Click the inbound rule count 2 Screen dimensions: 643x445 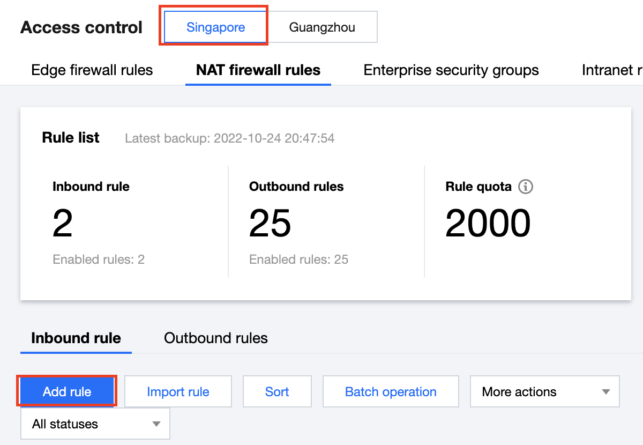63,224
